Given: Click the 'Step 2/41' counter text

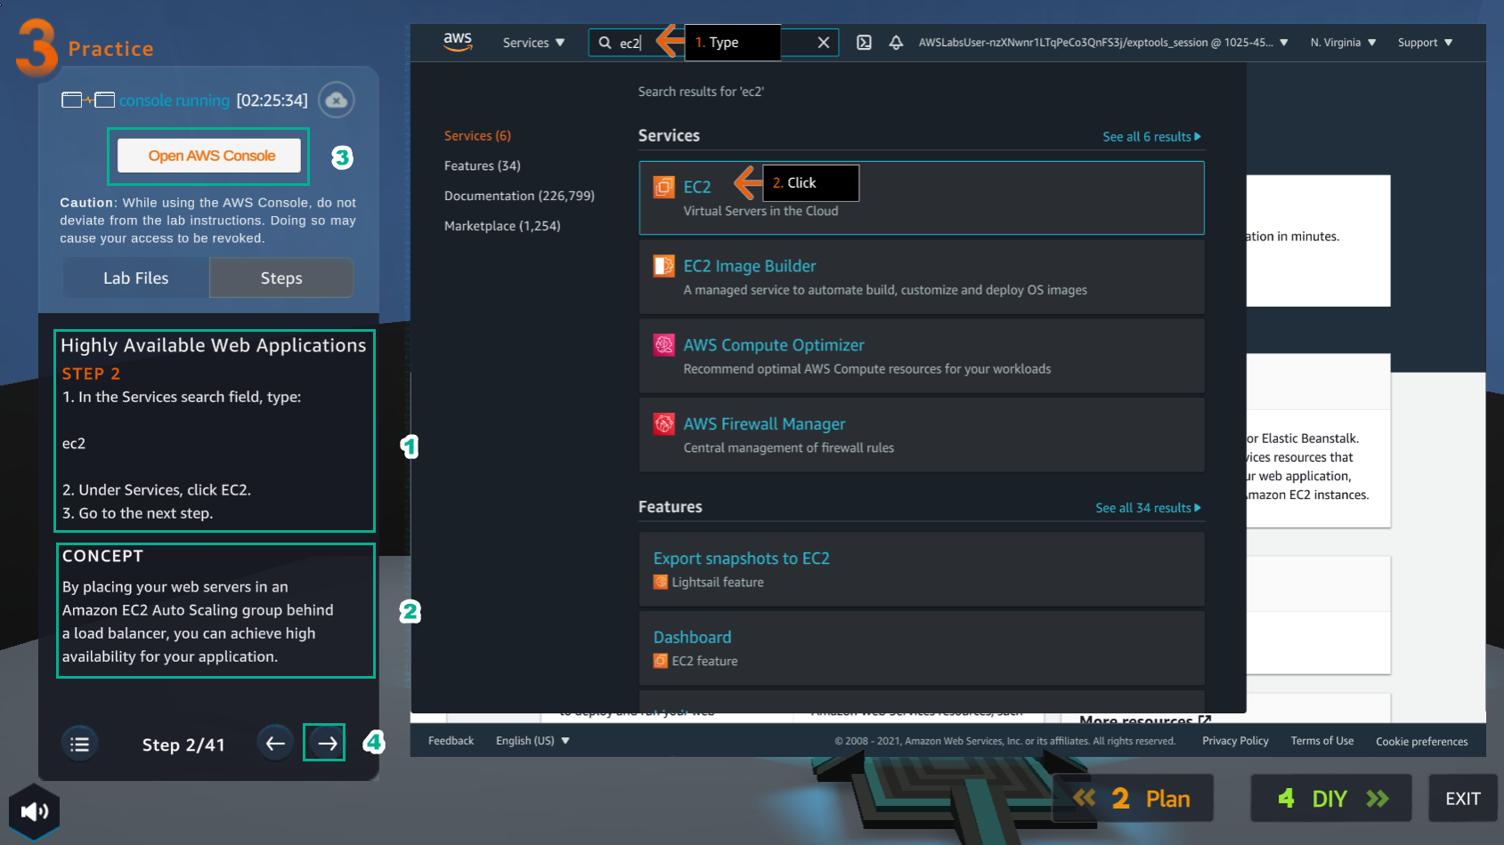Looking at the screenshot, I should (183, 744).
